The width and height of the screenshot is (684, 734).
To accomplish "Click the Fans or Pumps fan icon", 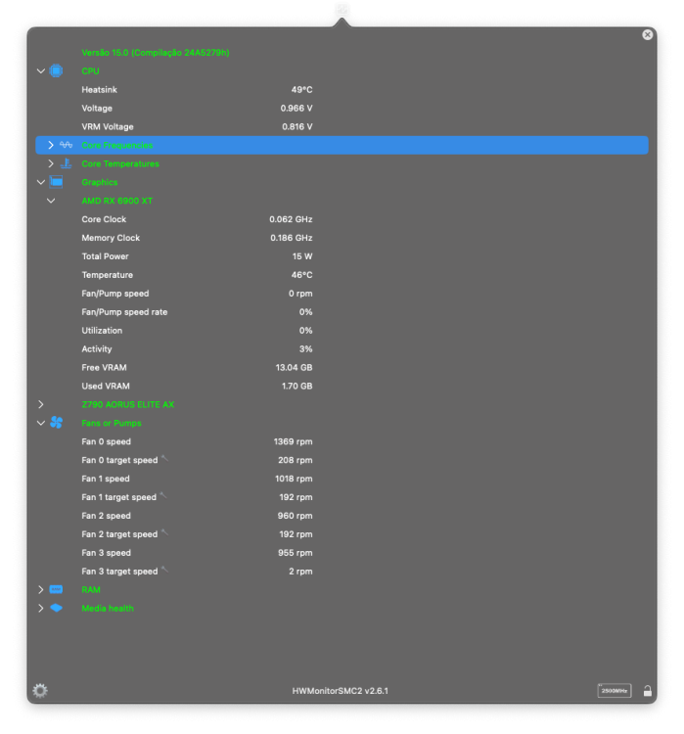I will coord(56,423).
